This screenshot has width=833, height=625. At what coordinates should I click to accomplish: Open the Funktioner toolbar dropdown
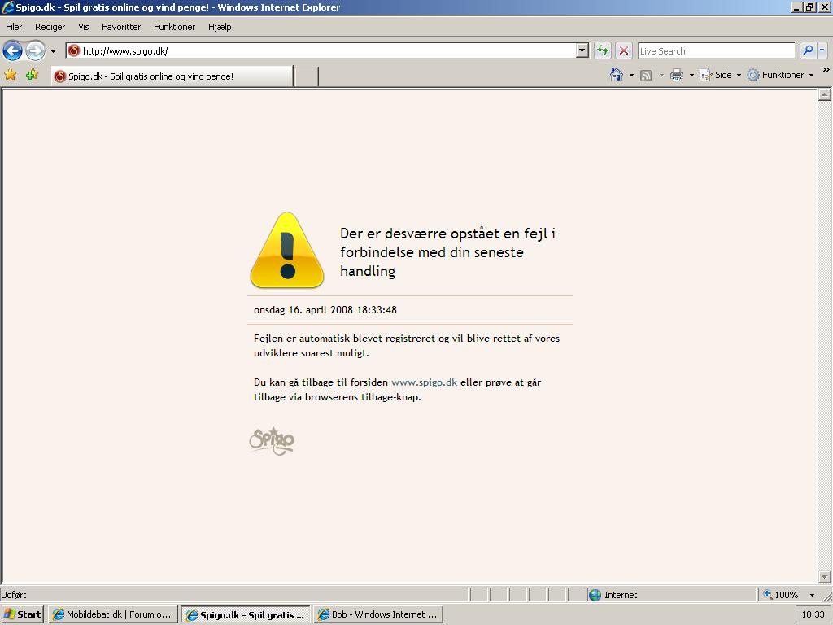click(781, 75)
